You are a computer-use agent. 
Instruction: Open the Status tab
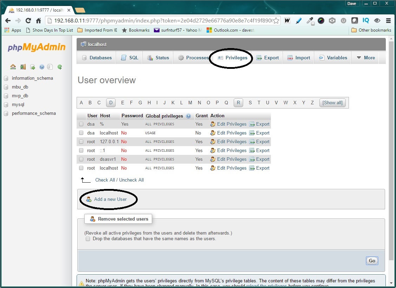pyautogui.click(x=158, y=58)
